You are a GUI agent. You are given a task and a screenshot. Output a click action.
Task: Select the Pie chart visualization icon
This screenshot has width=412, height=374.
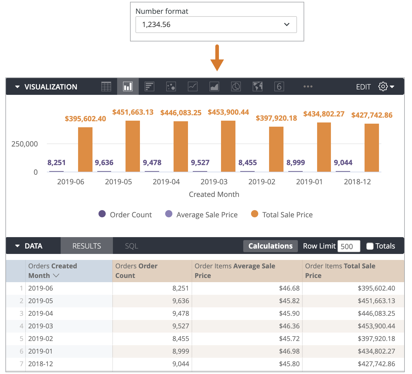tap(236, 86)
